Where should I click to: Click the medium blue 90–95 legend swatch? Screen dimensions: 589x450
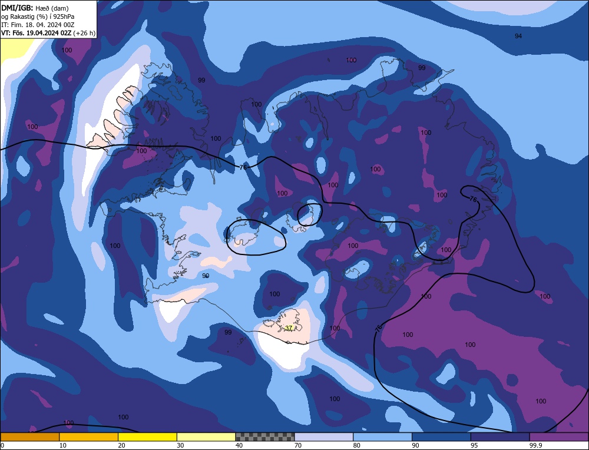tap(441, 437)
